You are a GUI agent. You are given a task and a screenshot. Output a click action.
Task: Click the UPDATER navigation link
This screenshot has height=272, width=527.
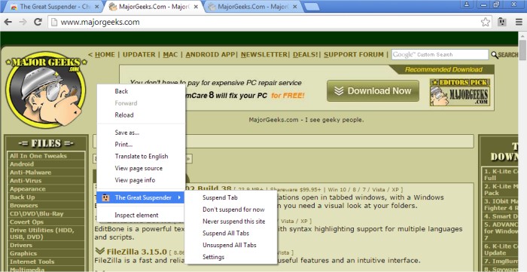click(139, 54)
